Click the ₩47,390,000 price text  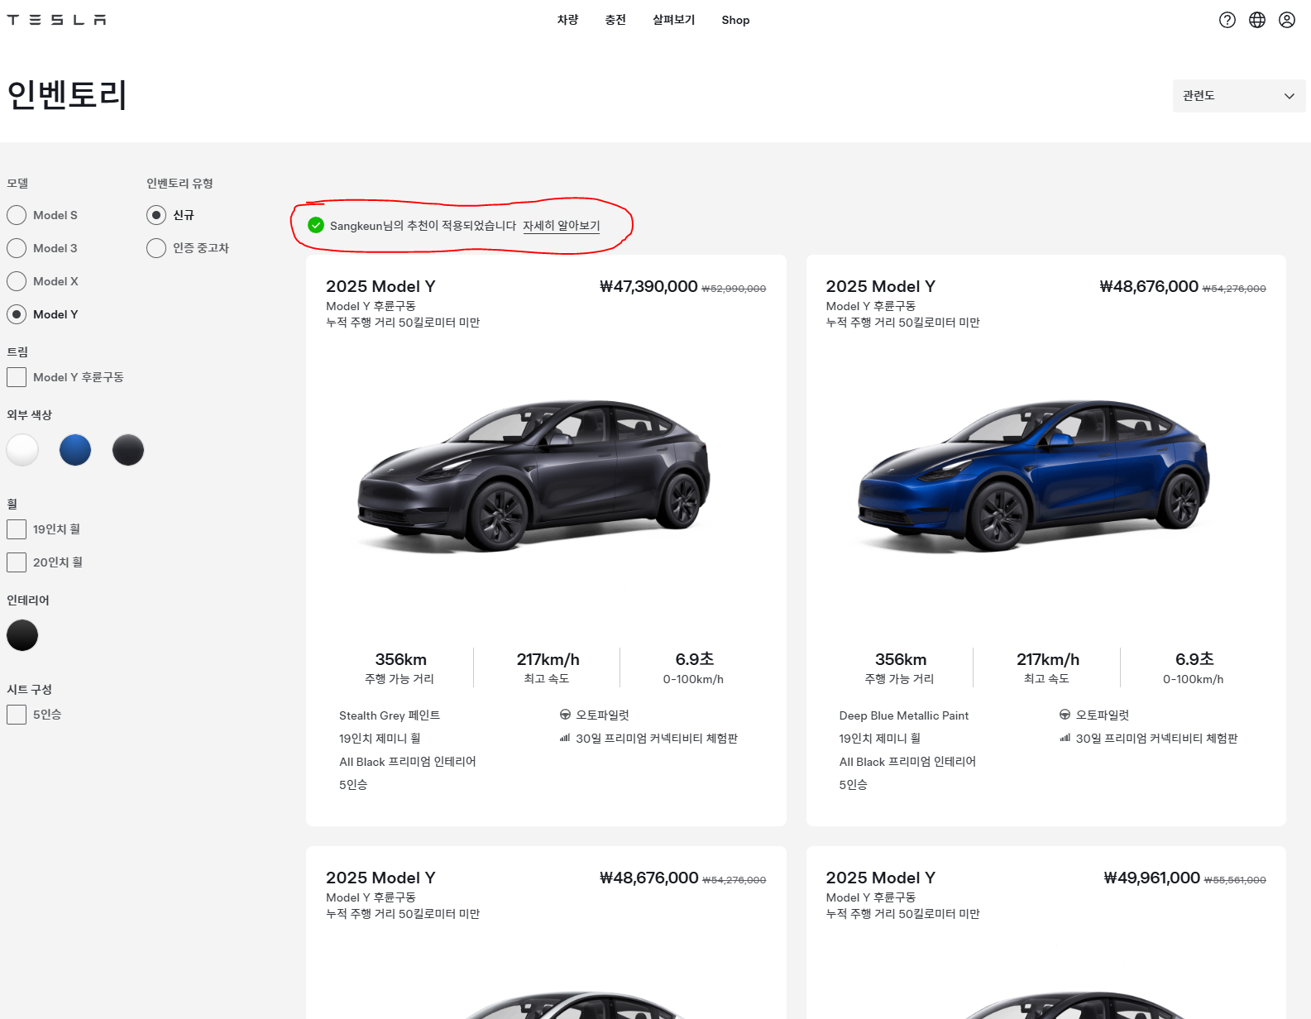(x=648, y=286)
